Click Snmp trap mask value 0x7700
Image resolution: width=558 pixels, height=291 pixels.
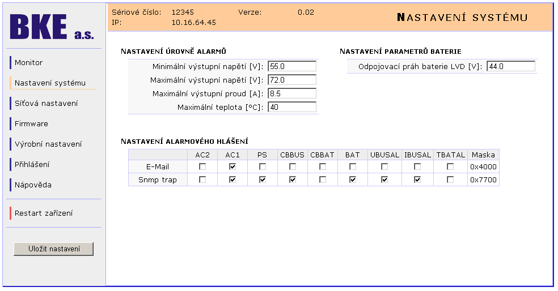(483, 180)
